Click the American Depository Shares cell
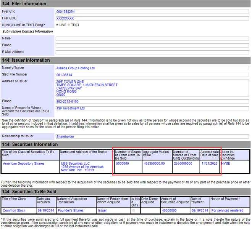This screenshot has width=252, height=229. coord(24,163)
